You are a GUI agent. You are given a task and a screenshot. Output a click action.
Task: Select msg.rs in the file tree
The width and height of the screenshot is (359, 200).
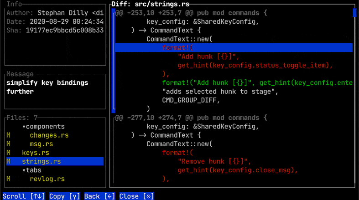42,144
